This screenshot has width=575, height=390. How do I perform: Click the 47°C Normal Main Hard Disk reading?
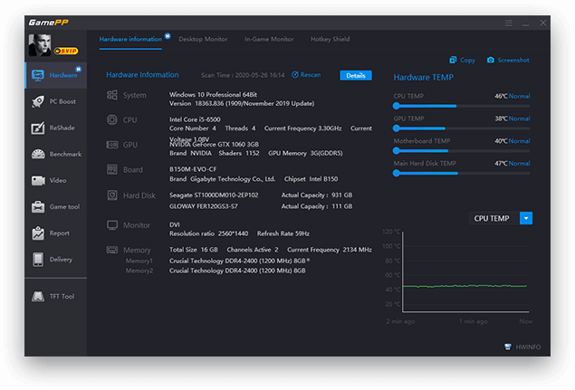click(512, 164)
